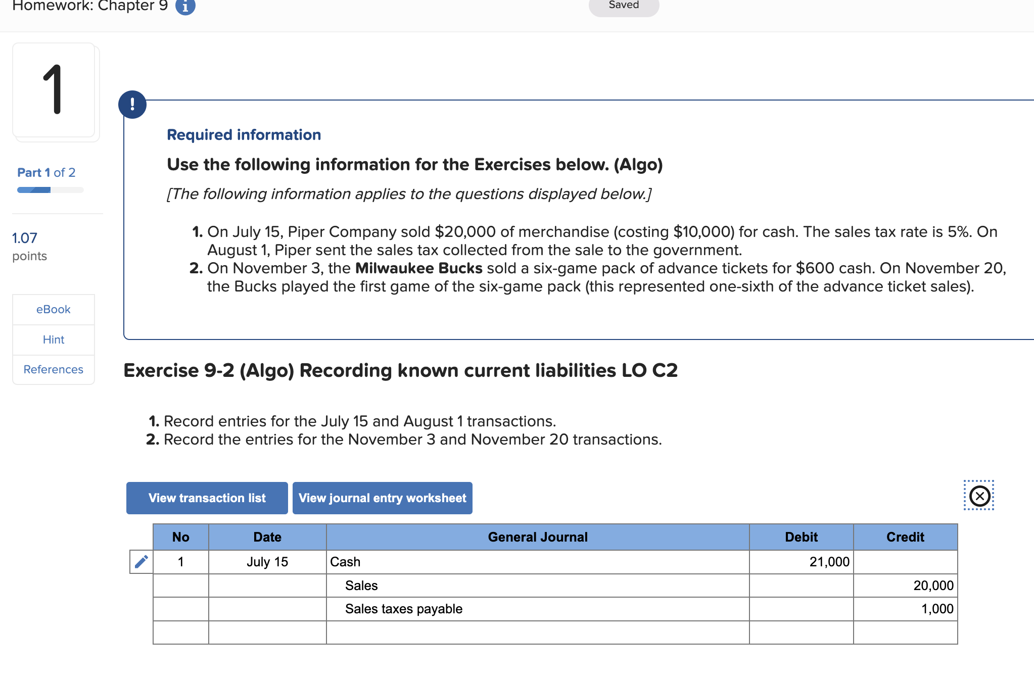
Task: Open the Hint link
Action: (x=54, y=339)
